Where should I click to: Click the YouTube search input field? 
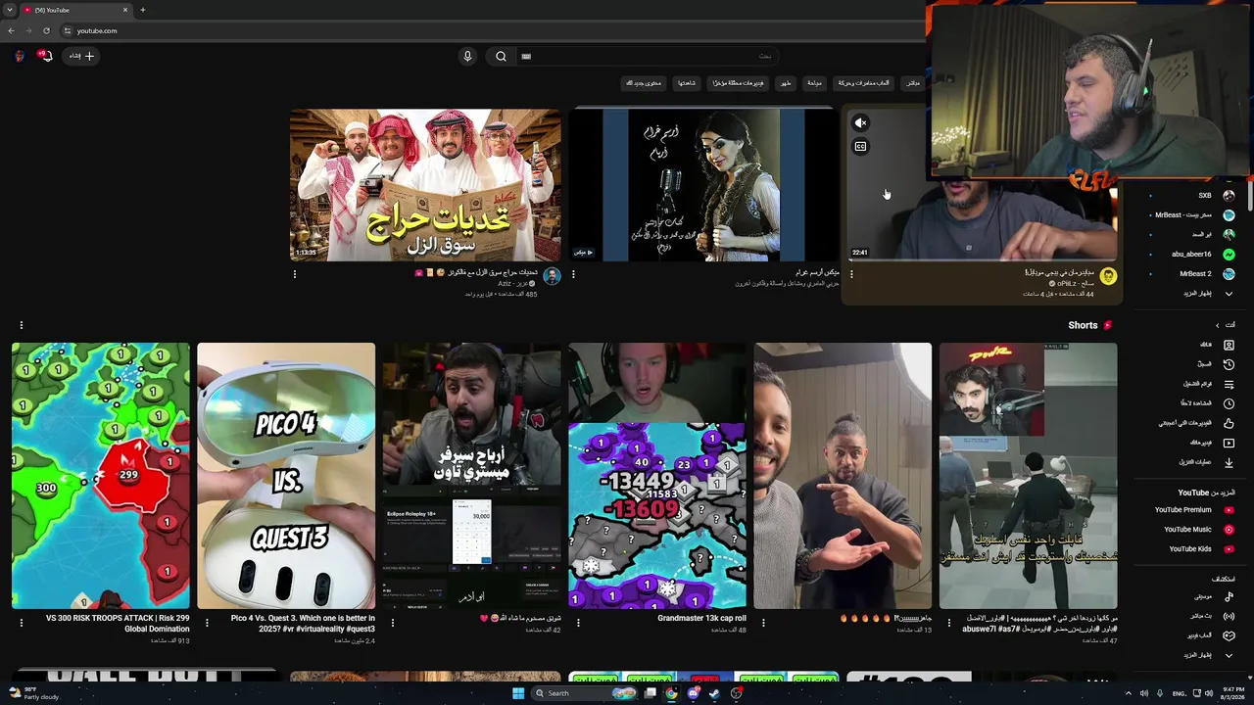coord(647,56)
